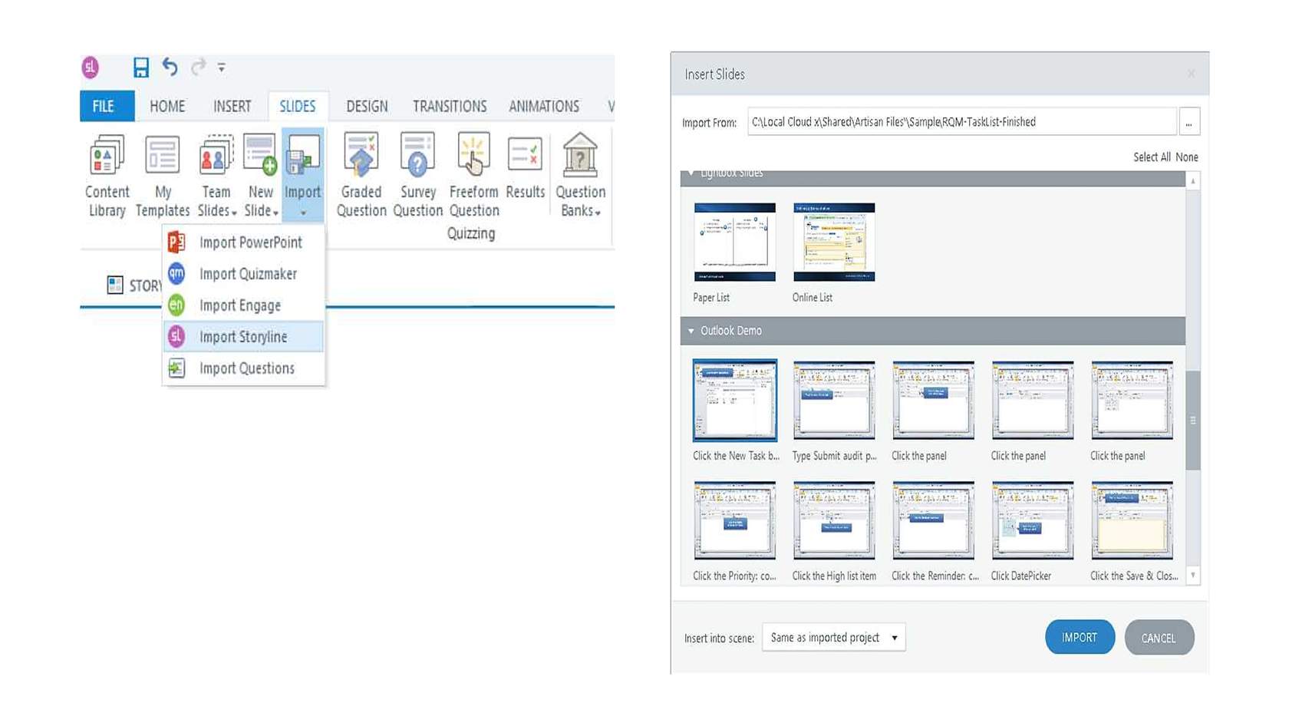This screenshot has height=726, width=1289.
Task: Choose Import PowerPoint from the menu
Action: (243, 243)
